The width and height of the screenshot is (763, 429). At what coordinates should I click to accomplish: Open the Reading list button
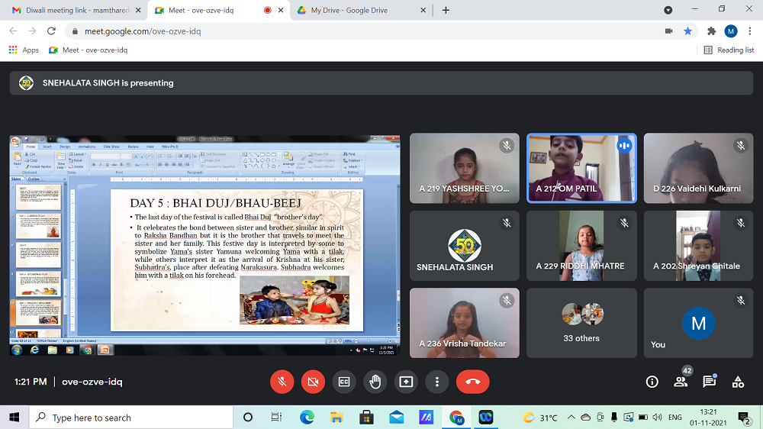coord(729,50)
